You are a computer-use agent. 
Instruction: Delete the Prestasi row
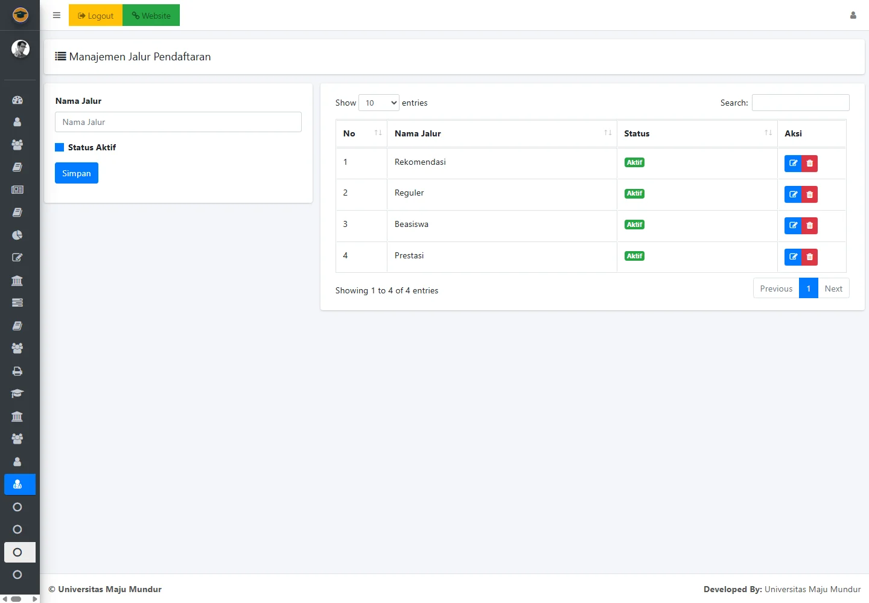pyautogui.click(x=810, y=257)
